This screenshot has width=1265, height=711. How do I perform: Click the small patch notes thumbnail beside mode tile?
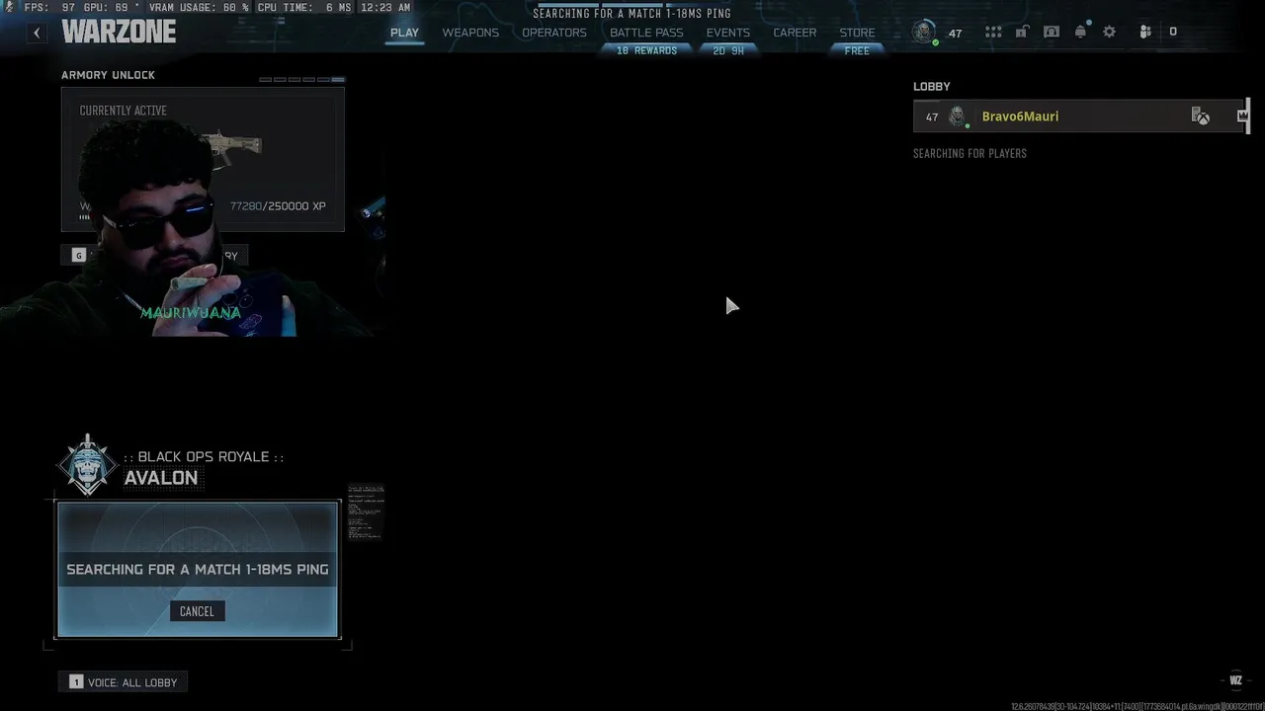point(366,512)
